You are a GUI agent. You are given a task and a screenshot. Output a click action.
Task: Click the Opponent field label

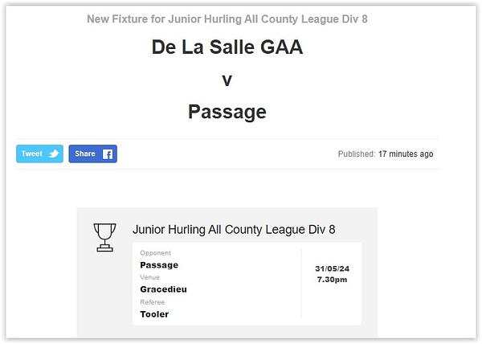156,253
